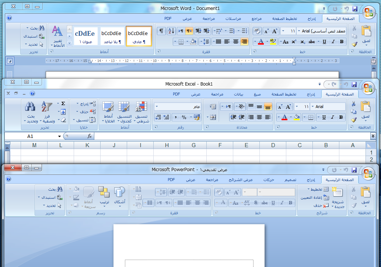
Task: Open the تصميم Design tab in PowerPoint
Action: 290,180
